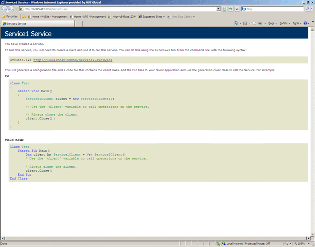Expand the Print button dropdown arrow

click(265, 23)
